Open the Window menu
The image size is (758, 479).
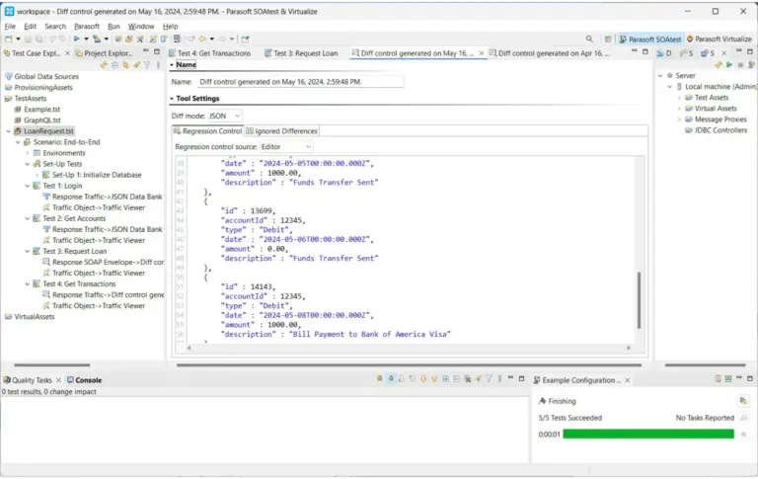141,26
